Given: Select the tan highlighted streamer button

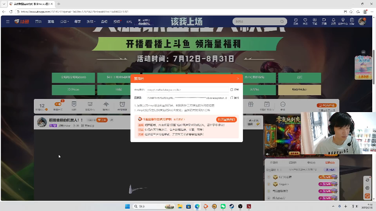Looking at the screenshot, I should (x=299, y=90).
